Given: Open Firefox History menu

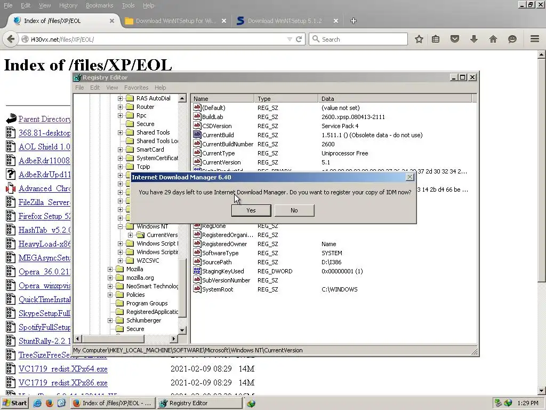Looking at the screenshot, I should coord(68,5).
